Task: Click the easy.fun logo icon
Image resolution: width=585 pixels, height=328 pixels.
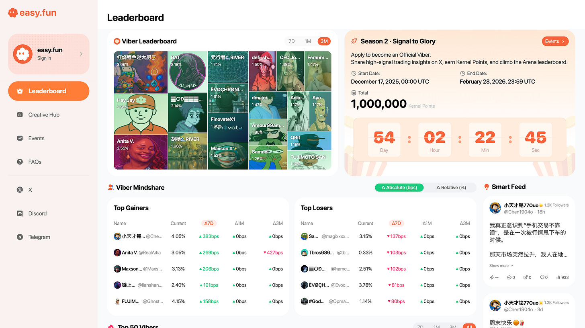Action: (13, 13)
